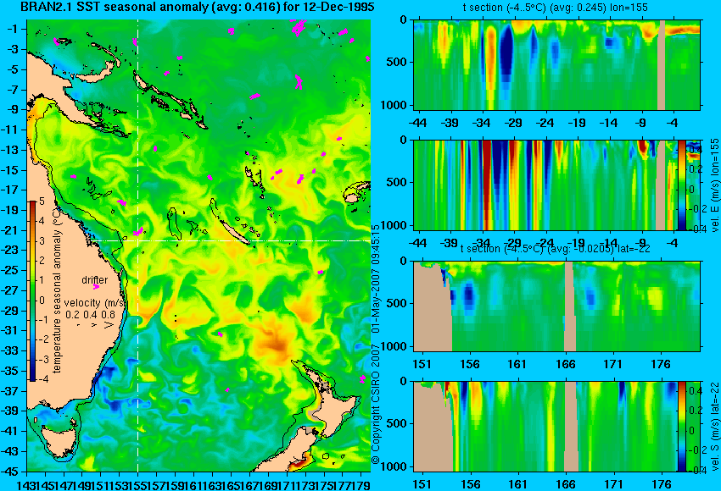The width and height of the screenshot is (721, 491).
Task: Click the lat=-22 temperature section plot
Action: [556, 306]
